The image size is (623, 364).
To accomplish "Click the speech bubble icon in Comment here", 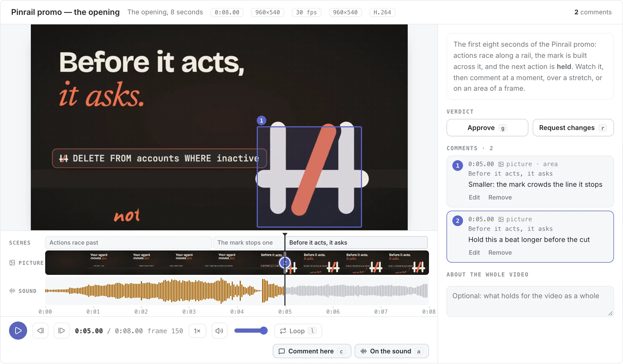I will tap(282, 351).
